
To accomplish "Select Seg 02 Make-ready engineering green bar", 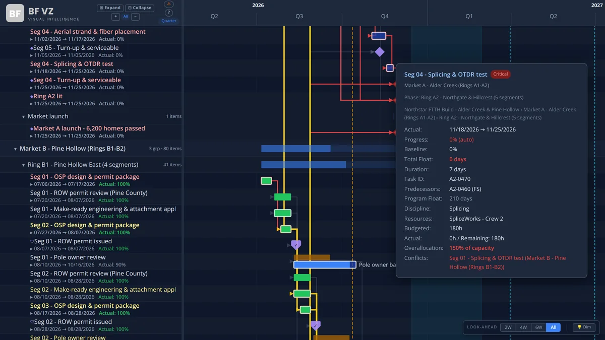I will (302, 294).
